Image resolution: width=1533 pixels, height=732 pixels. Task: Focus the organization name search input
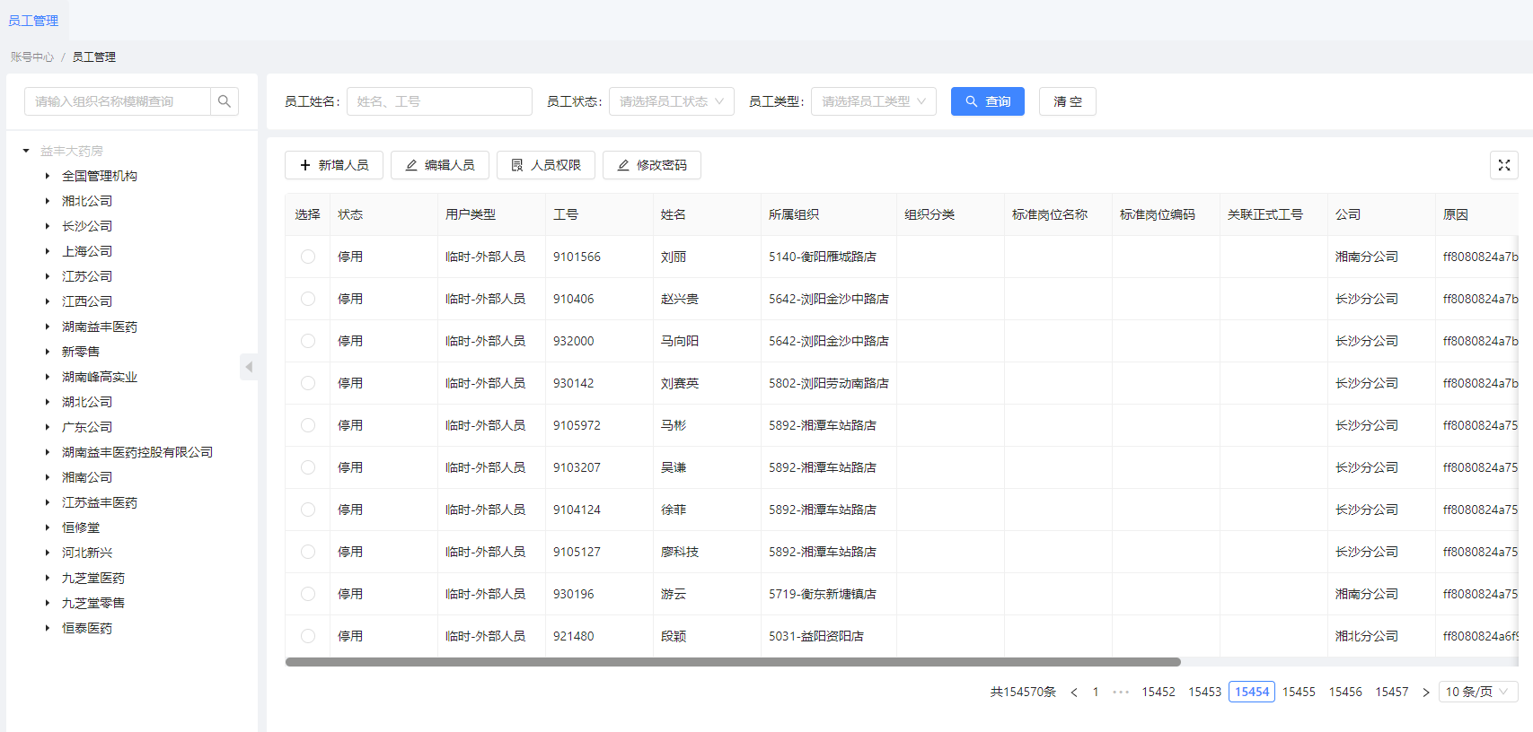118,101
